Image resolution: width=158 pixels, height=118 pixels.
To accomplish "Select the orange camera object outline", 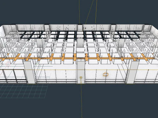I will coord(106,74).
